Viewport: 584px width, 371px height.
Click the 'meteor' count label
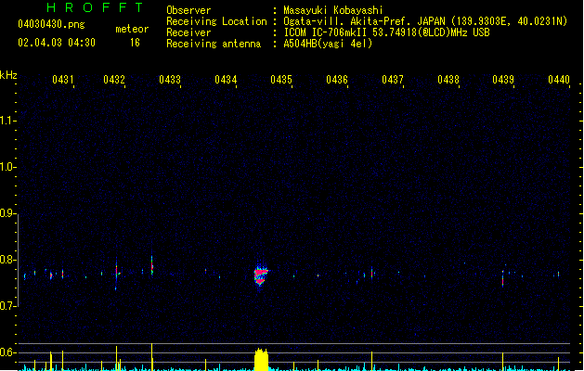(132, 29)
